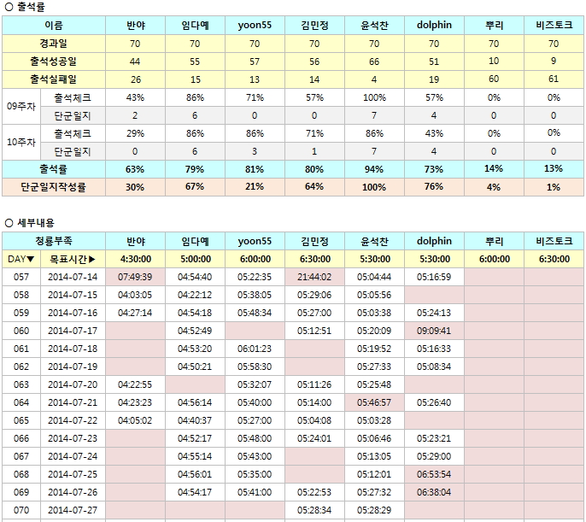Image resolution: width=586 pixels, height=522 pixels.
Task: Click the 이름 header cell in attendance table
Action: 54,26
